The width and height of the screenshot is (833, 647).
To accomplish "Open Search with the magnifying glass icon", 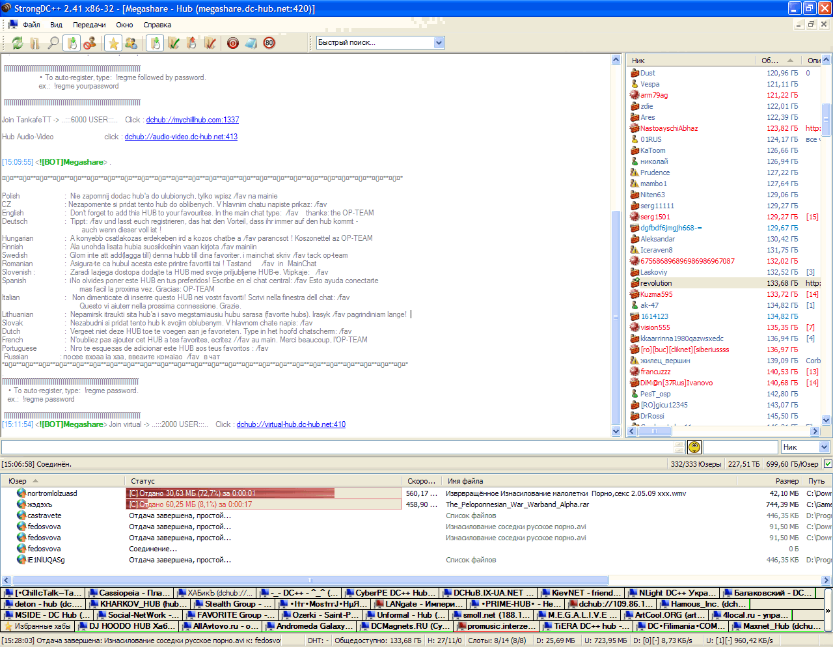I will [x=53, y=43].
